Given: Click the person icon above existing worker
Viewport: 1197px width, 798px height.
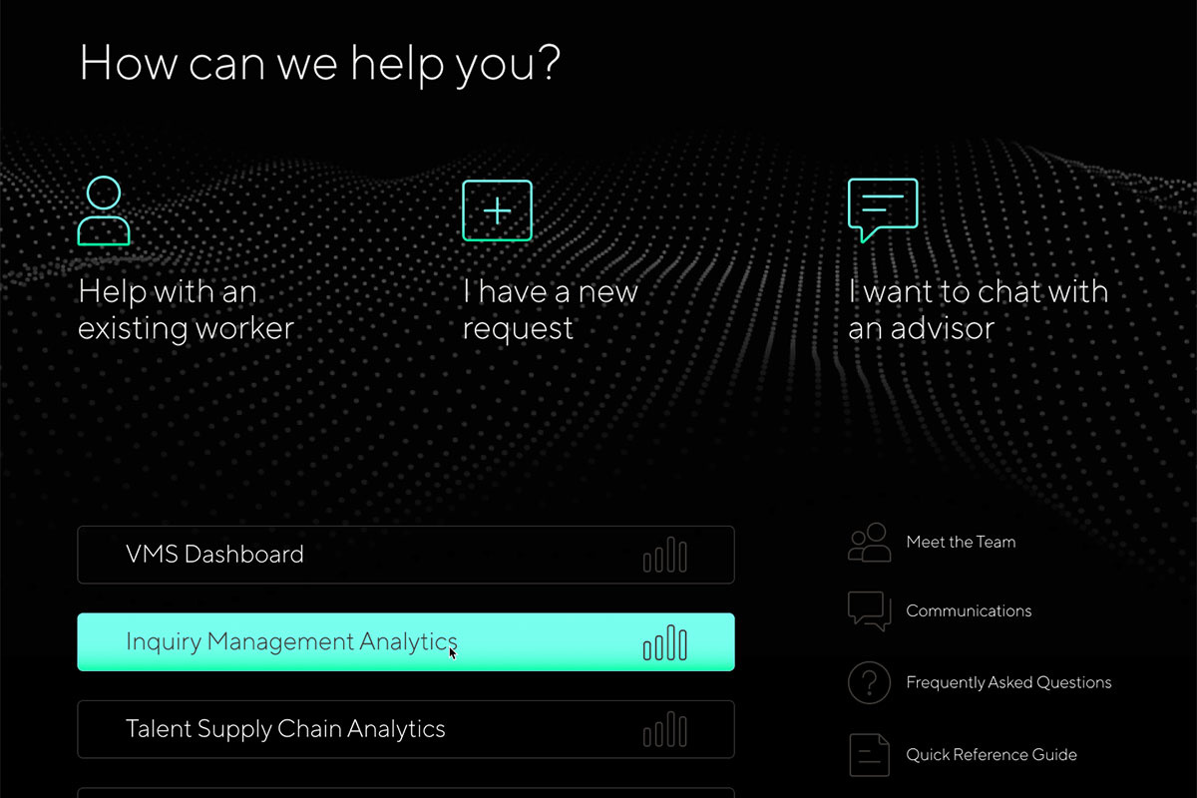Looking at the screenshot, I should pos(104,210).
